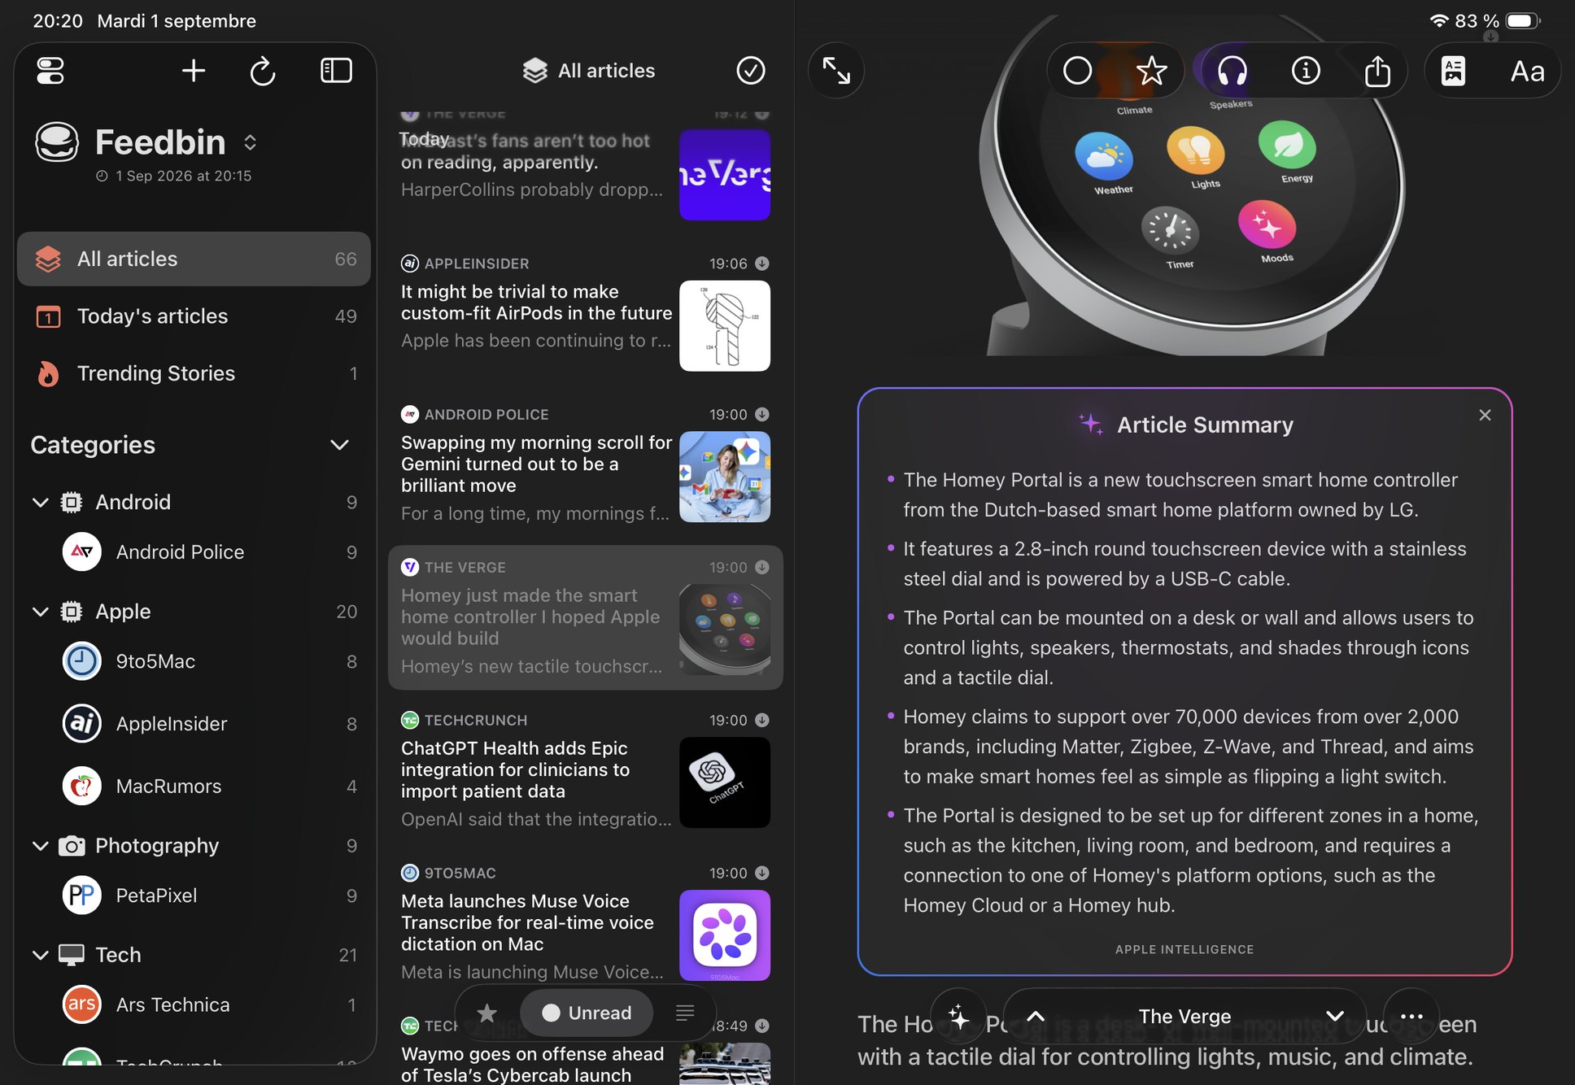Open the 9to5Mac feed
1575x1085 pixels.
click(x=194, y=661)
